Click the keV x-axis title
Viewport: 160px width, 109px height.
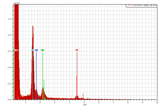(x=85, y=105)
